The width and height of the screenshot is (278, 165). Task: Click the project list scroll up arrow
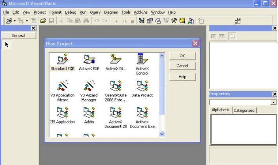pos(162,56)
